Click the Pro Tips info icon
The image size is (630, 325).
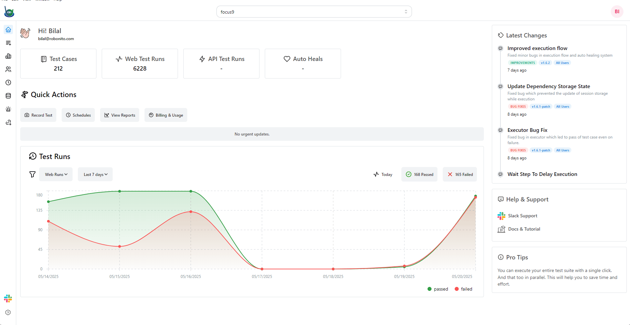(x=501, y=257)
